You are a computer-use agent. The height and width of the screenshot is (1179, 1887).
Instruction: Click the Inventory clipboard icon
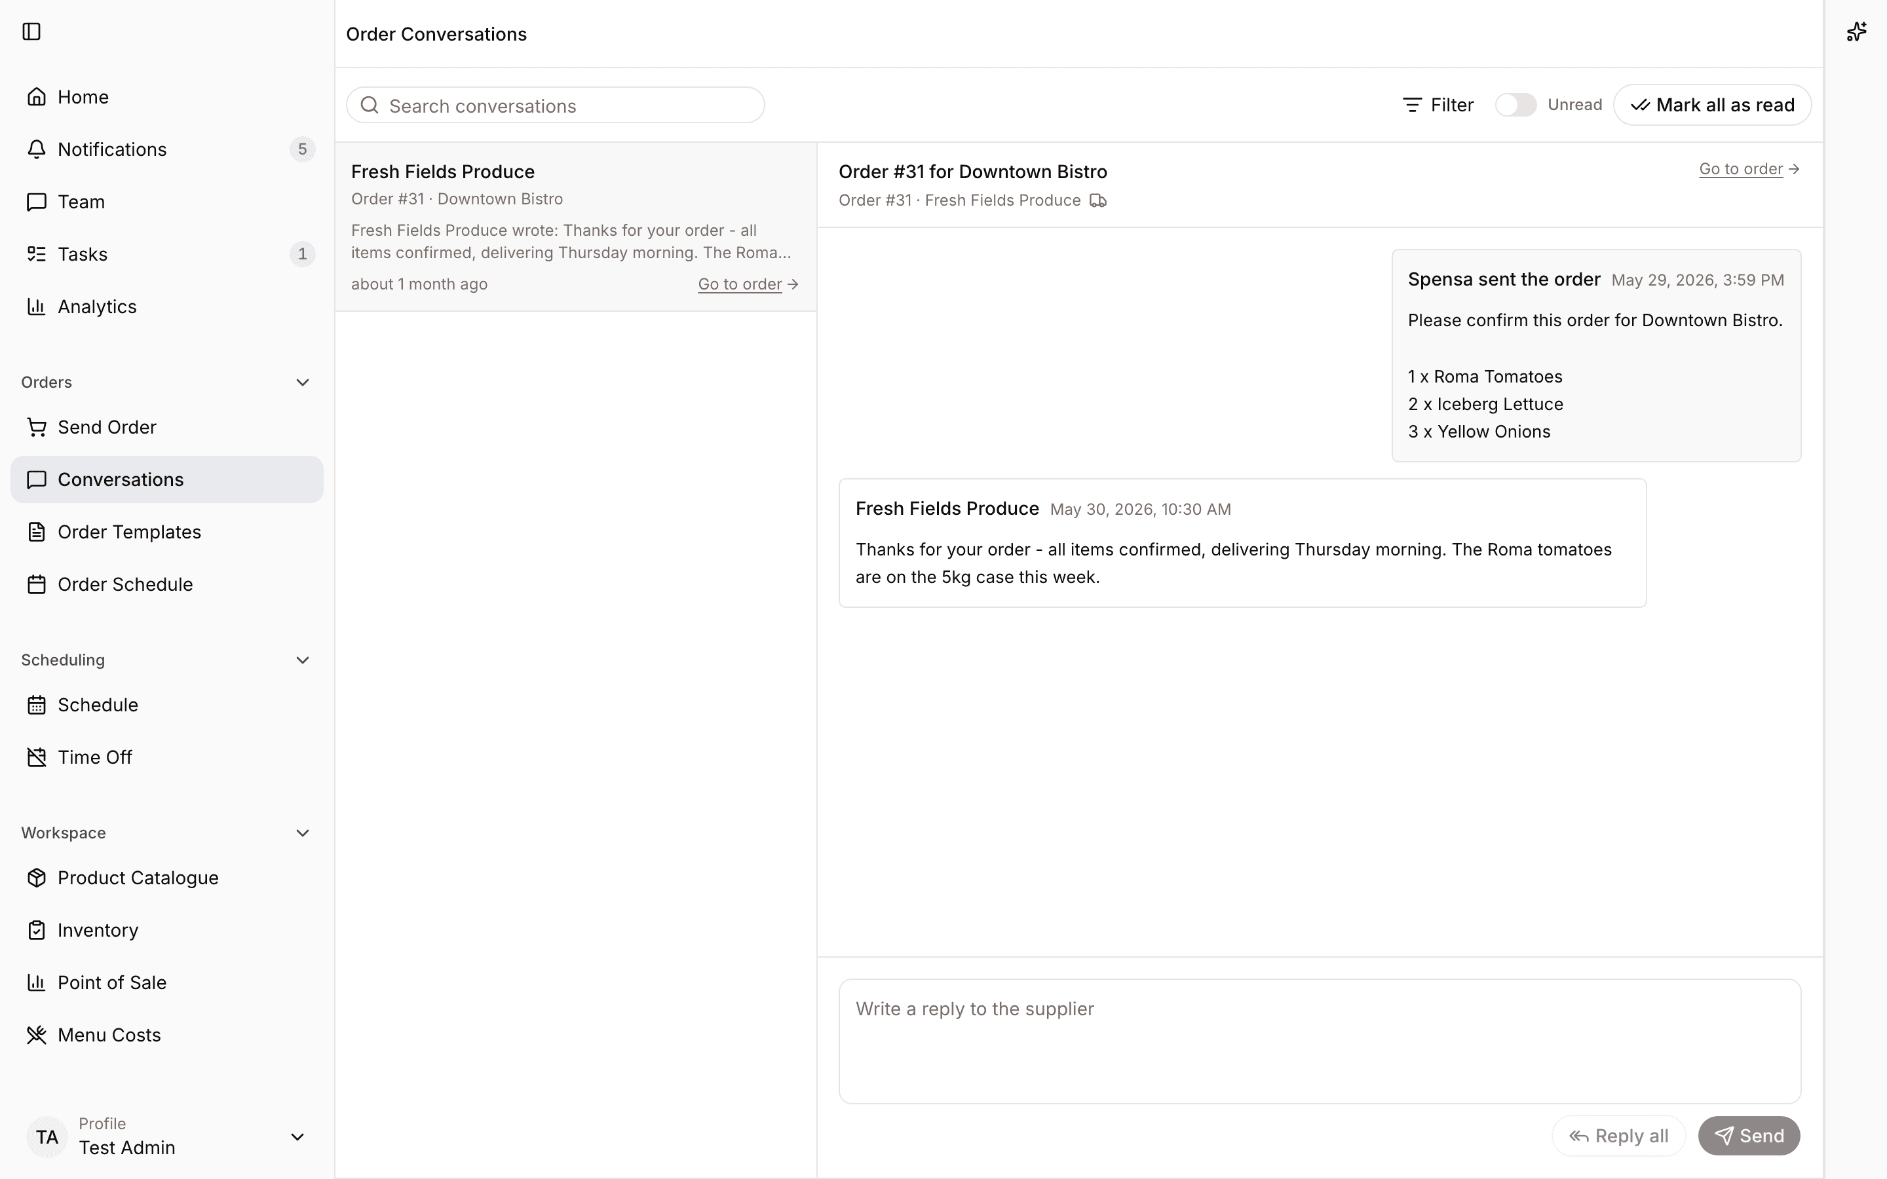(x=36, y=929)
